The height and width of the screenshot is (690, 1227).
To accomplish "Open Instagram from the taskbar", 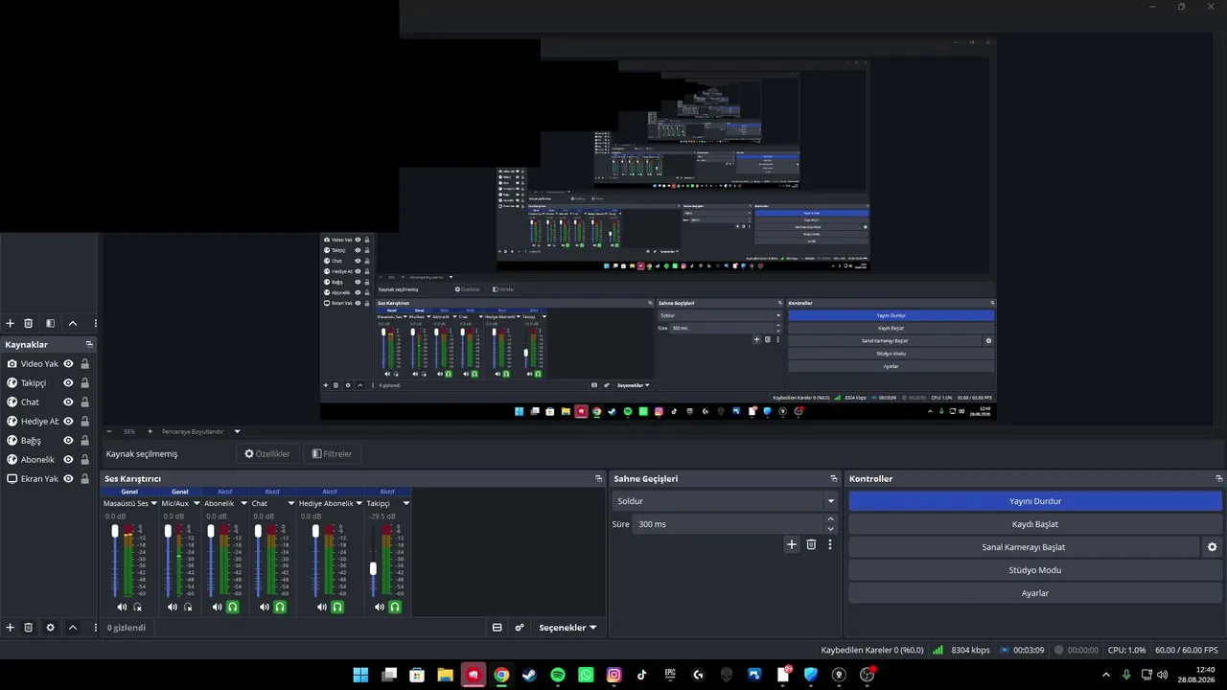I will point(614,675).
